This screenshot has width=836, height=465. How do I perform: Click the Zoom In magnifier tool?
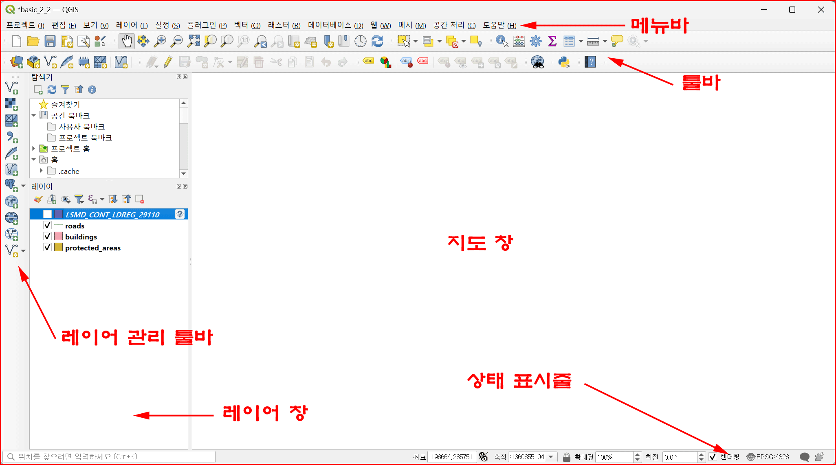click(x=160, y=41)
